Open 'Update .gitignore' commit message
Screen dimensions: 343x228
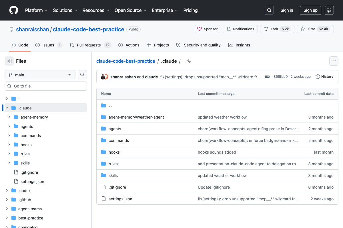coord(214,187)
